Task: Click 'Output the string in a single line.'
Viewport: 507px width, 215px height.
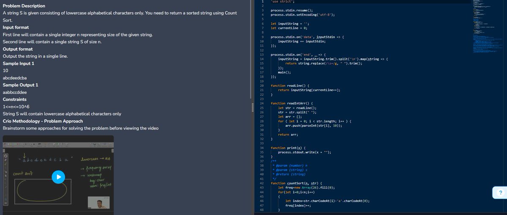Action: pyautogui.click(x=35, y=56)
